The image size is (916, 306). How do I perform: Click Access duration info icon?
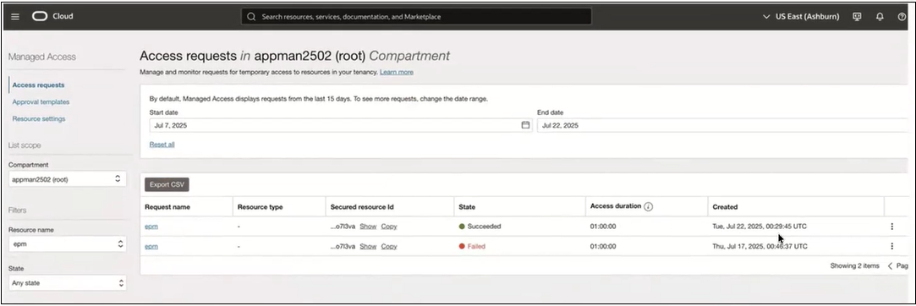649,206
